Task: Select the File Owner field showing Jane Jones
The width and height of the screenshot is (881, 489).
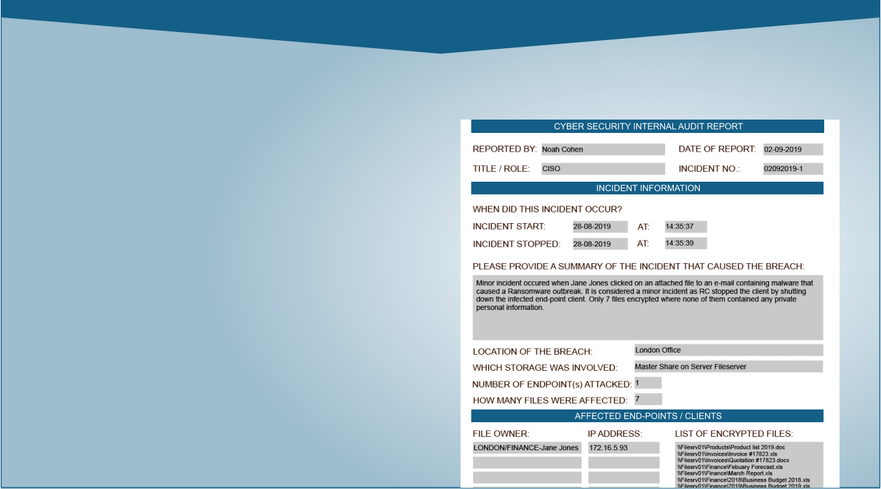Action: [x=526, y=447]
